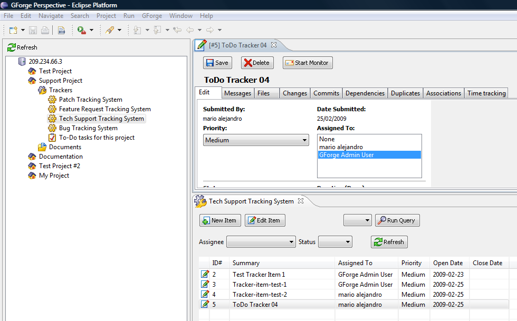The width and height of the screenshot is (517, 321).
Task: Click the Search flashlight toolbar icon
Action: [110, 30]
